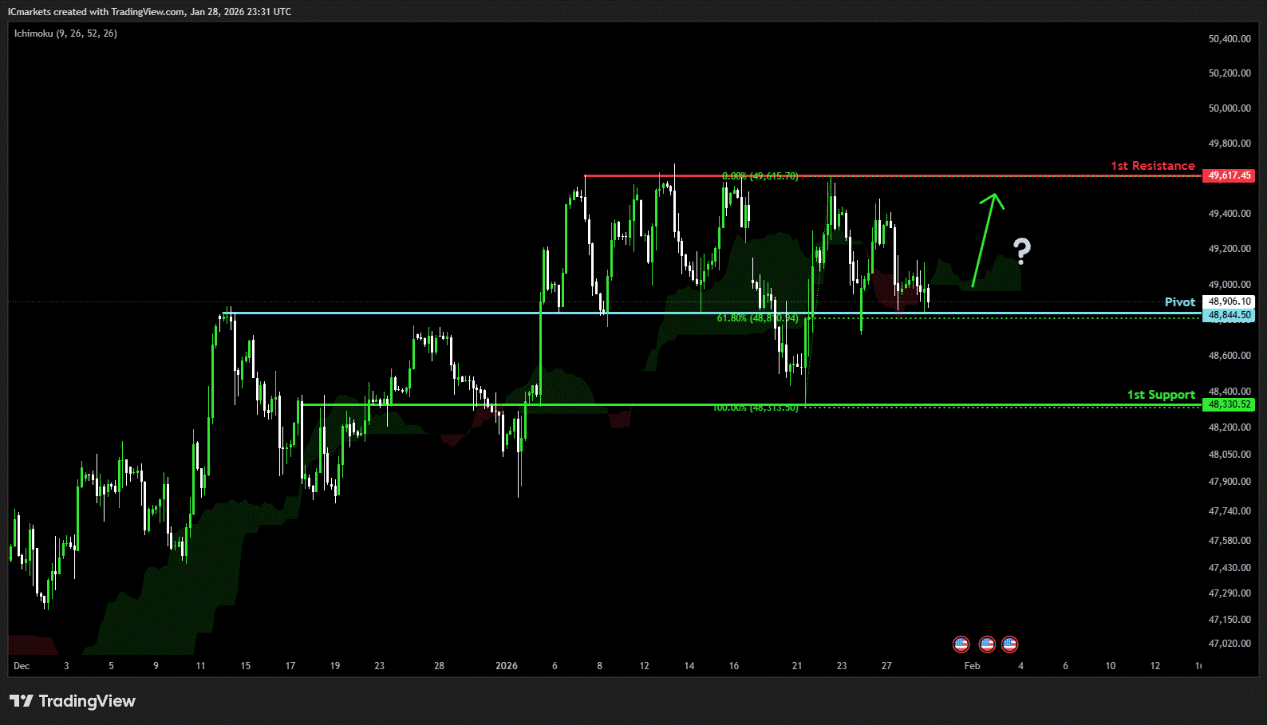1267x725 pixels.
Task: Click the Feb label on the time axis
Action: (972, 666)
